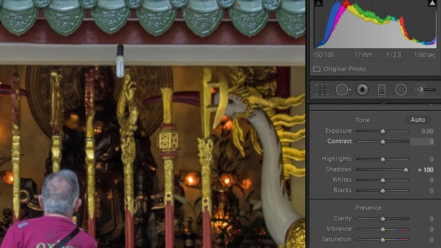Click the Tone section heading
The height and width of the screenshot is (248, 441).
[363, 120]
